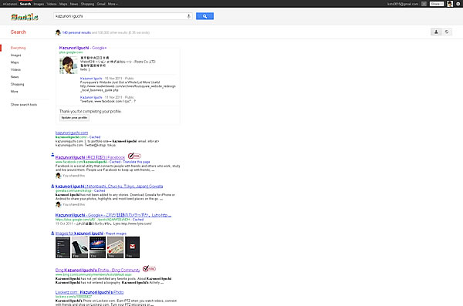Open kazunoriiguchi.com result link
This screenshot has height=306, width=463.
[x=72, y=133]
